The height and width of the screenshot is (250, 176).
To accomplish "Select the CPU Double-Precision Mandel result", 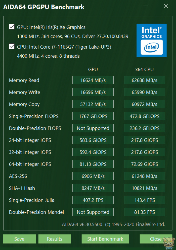I will pyautogui.click(x=144, y=212).
